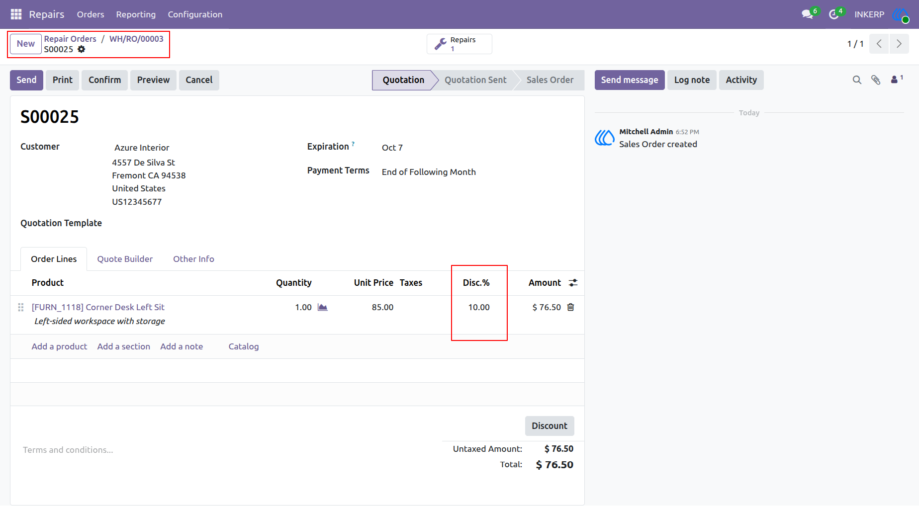Screen dimensions: 919x506
Task: Search chatter messages with magnifier icon
Action: (857, 80)
